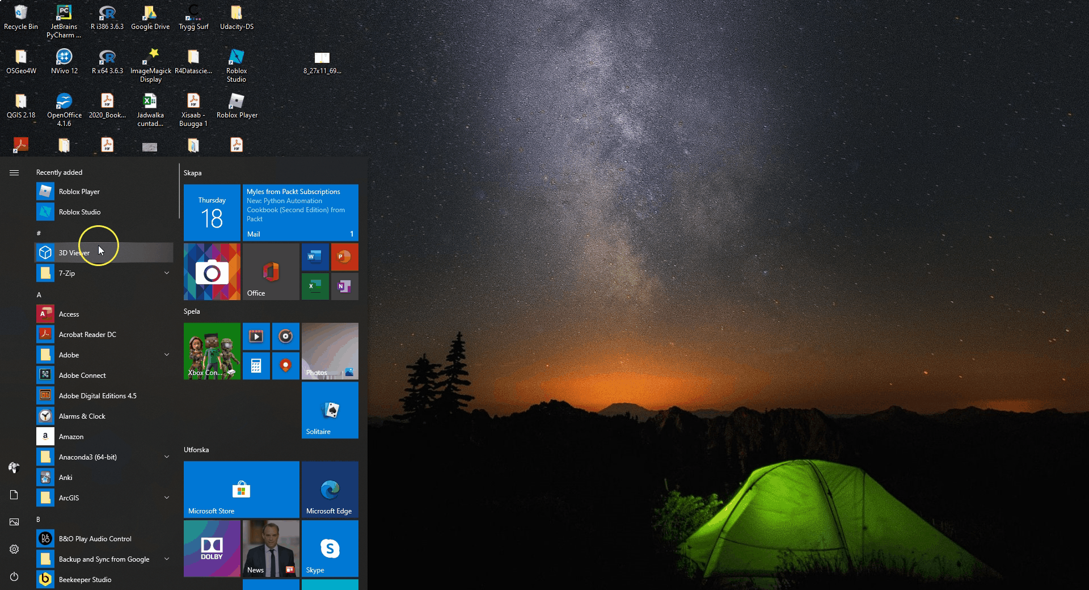Screen dimensions: 1089x590
Task: Launch PowerPoint from its small tile
Action: 344,257
